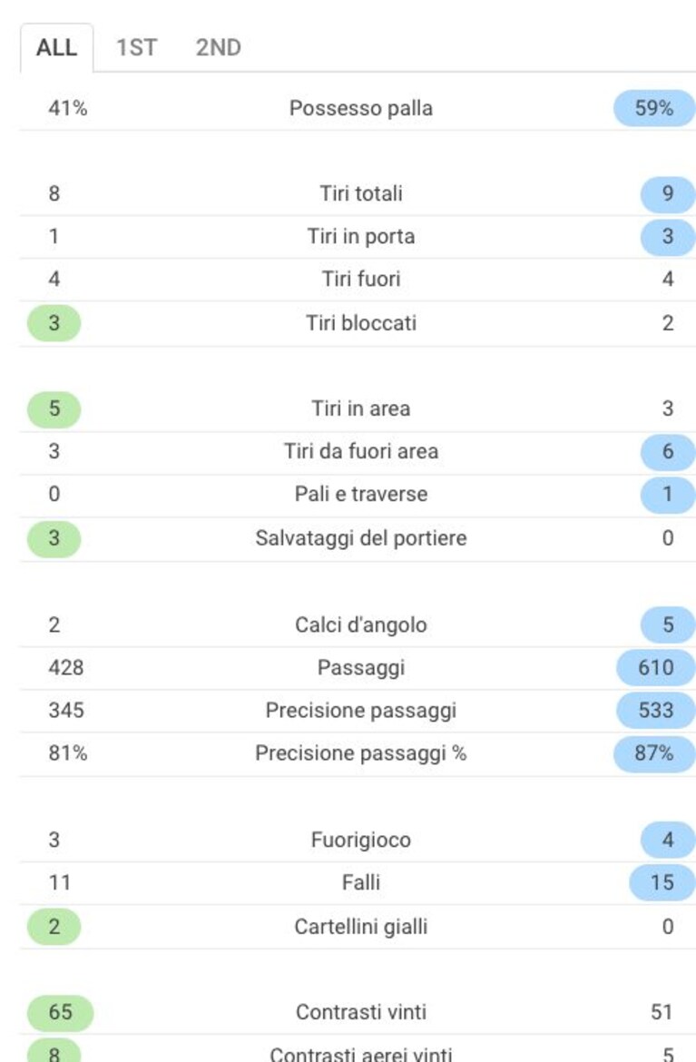Select the Contrasti vinti 65 badge

pos(60,1013)
